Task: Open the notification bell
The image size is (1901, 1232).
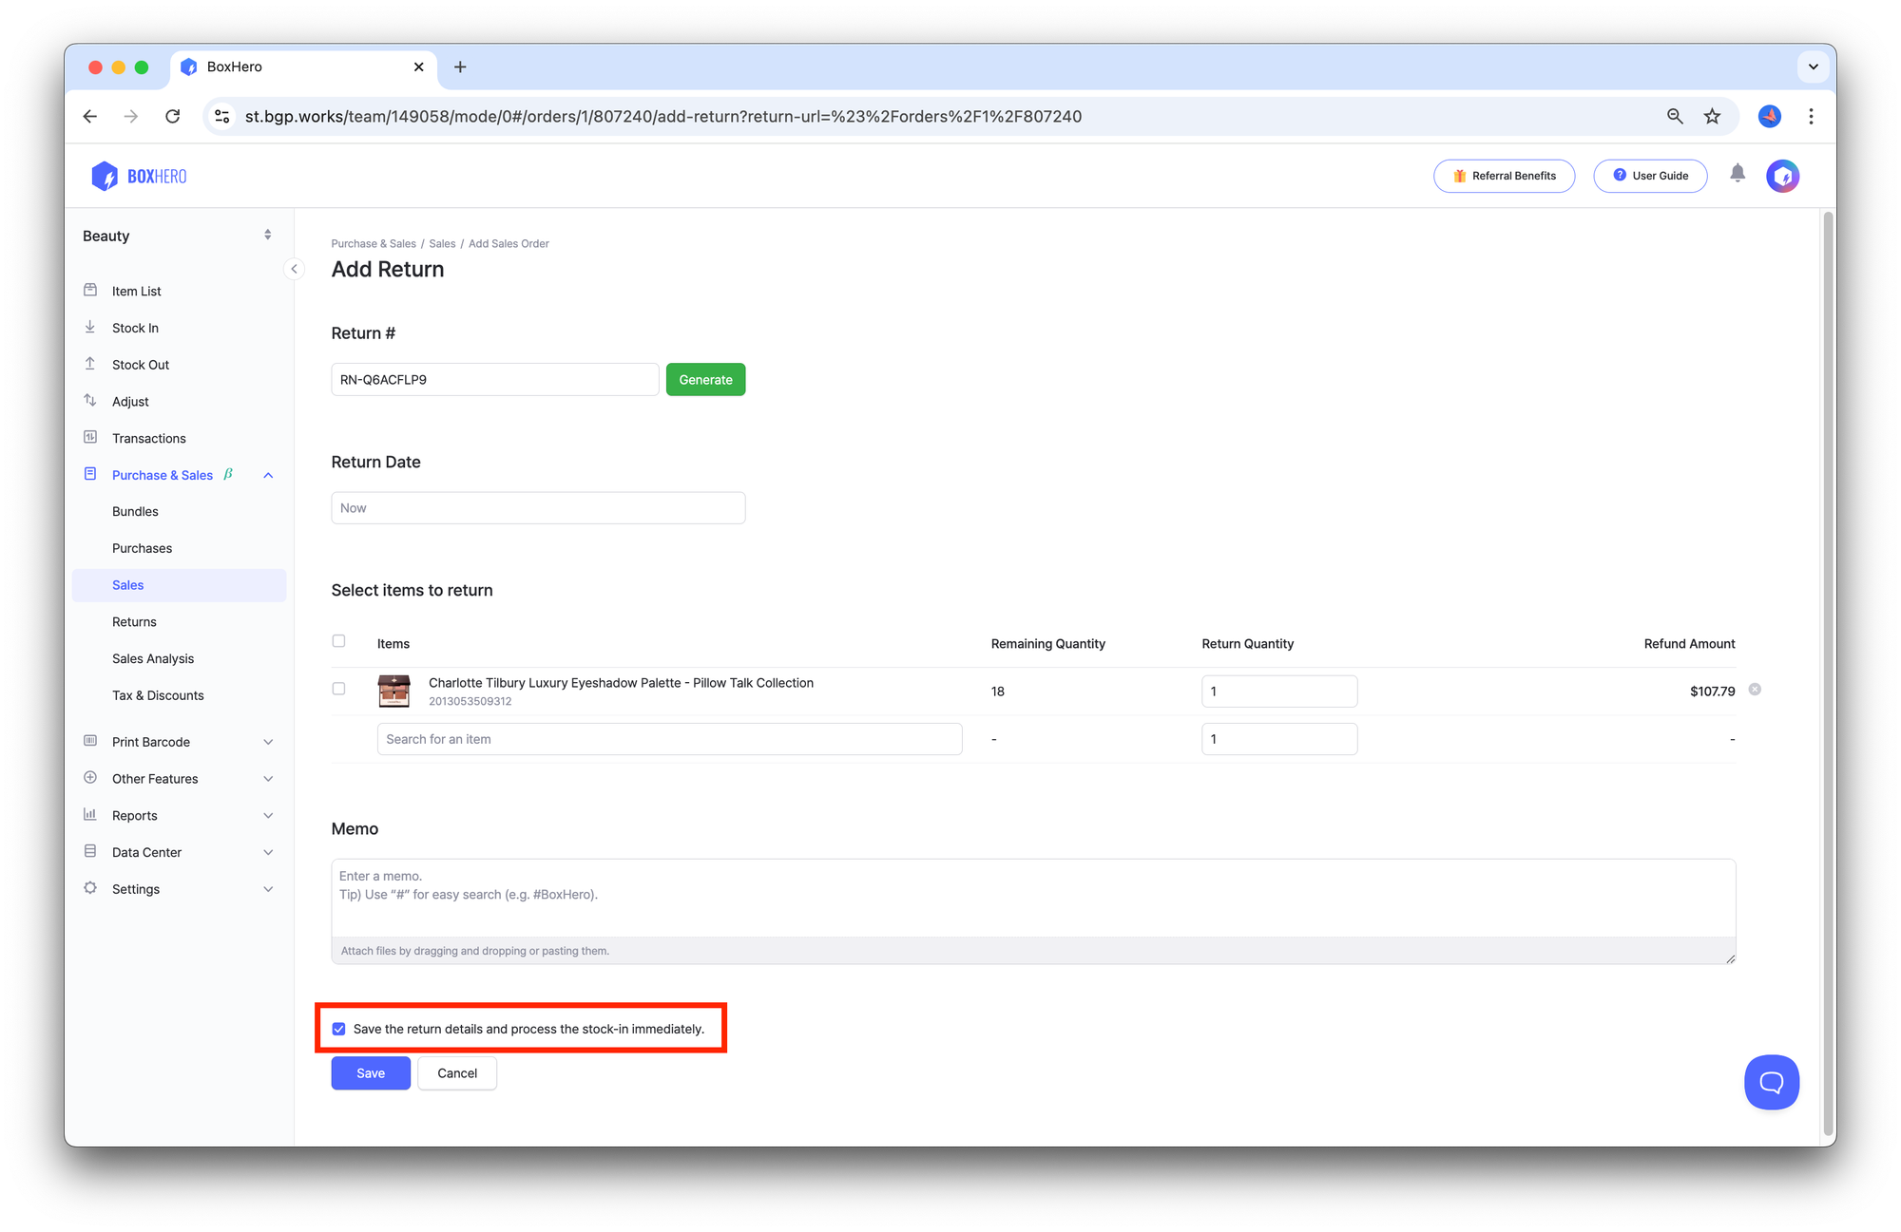Action: point(1738,175)
